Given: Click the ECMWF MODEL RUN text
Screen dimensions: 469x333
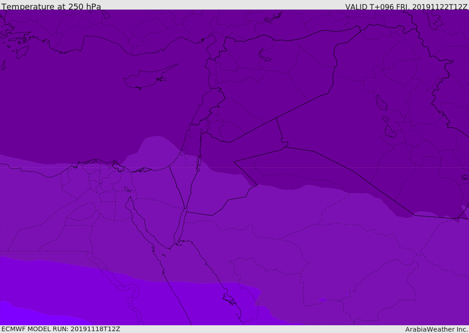Looking at the screenshot, I should click(x=61, y=329).
